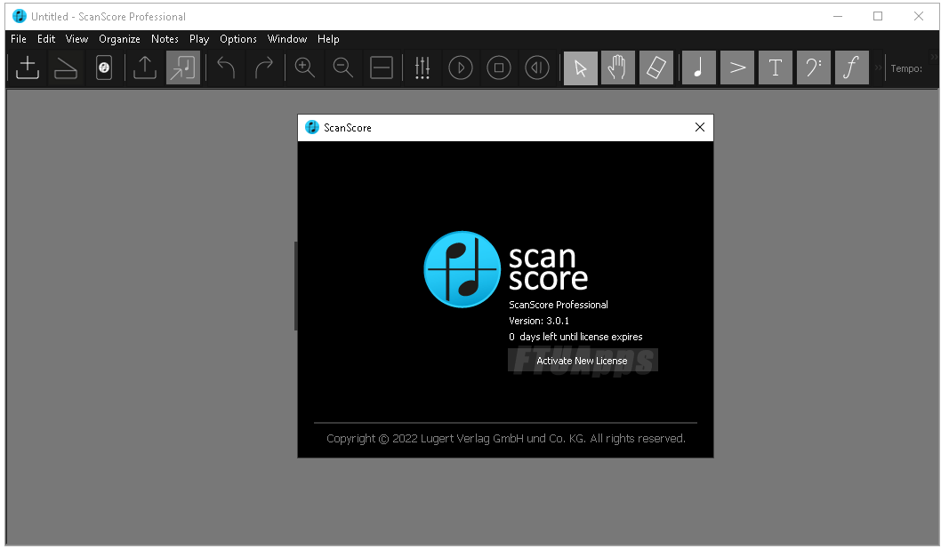
Task: Open the Play menu
Action: 199,39
